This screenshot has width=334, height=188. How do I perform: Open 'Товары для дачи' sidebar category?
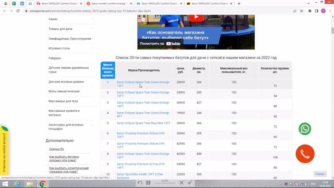coord(61,29)
